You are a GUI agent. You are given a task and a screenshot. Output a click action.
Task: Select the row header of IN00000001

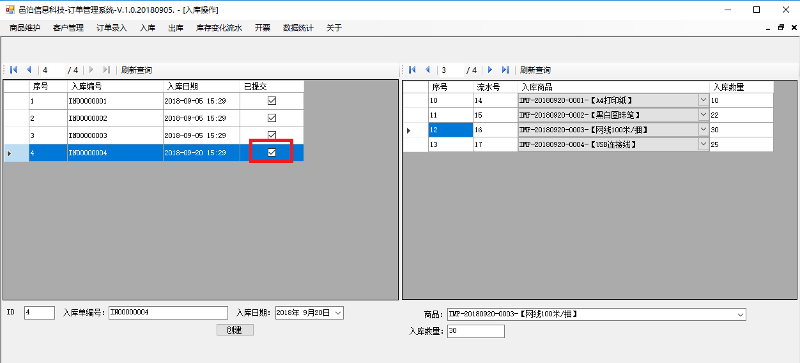click(16, 101)
